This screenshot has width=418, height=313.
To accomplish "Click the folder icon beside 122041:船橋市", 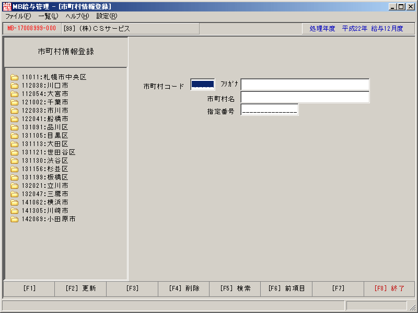I will click(x=15, y=119).
